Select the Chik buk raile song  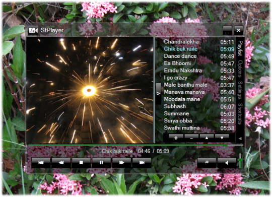point(199,49)
